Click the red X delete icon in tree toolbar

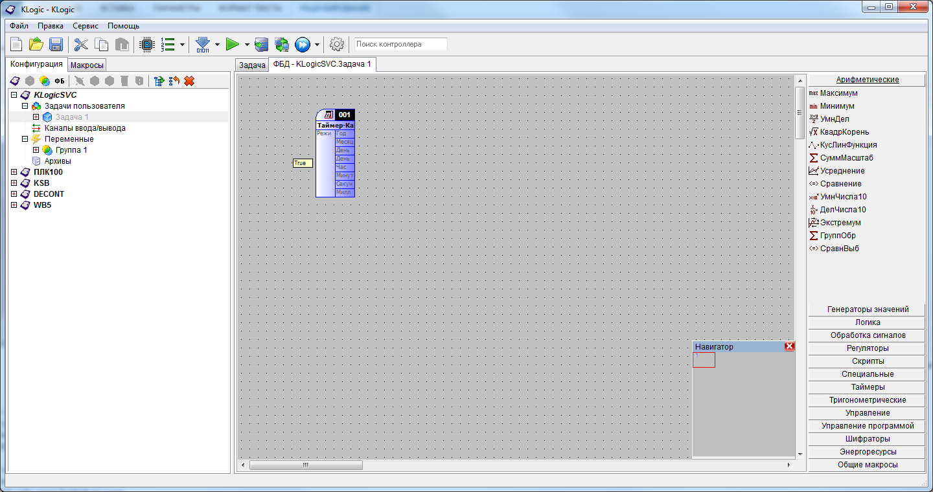point(189,81)
